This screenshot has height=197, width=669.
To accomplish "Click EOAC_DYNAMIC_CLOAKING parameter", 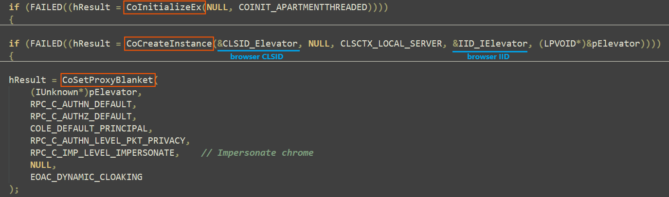I will tap(86, 177).
